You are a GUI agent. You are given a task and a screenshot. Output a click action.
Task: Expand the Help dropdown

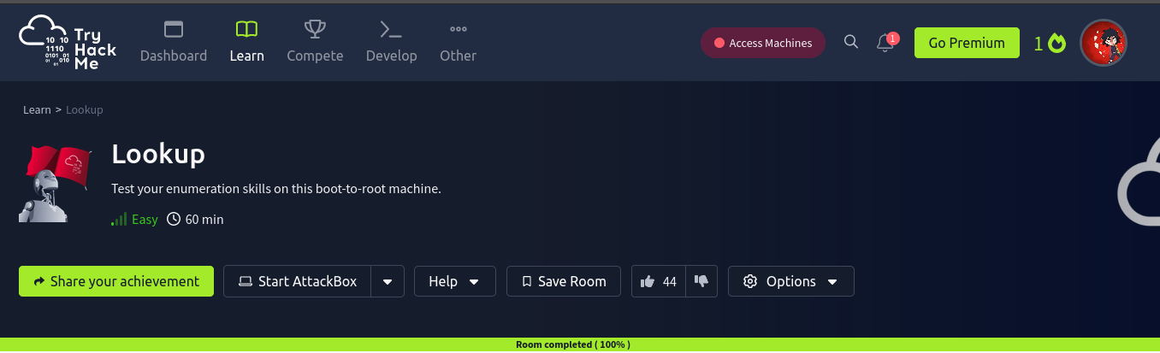pos(455,281)
